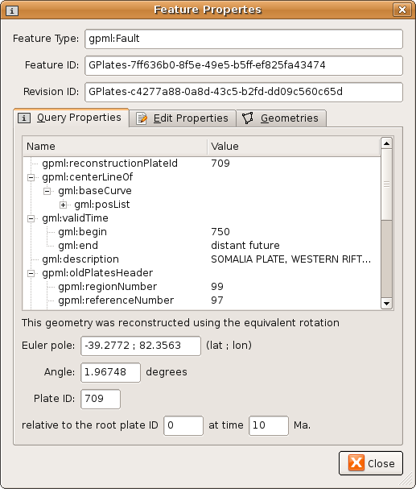Select the gml:description row
This screenshot has width=416, height=489.
click(201, 259)
